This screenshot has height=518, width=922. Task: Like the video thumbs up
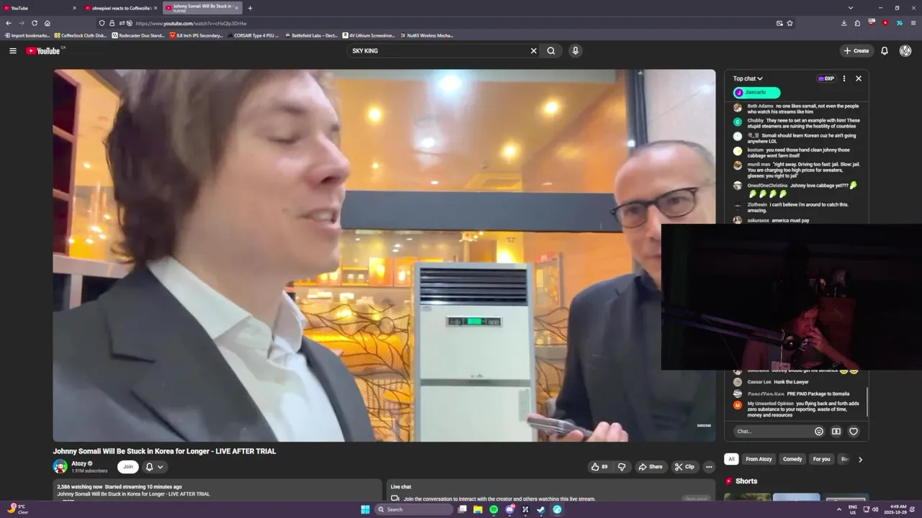point(599,466)
